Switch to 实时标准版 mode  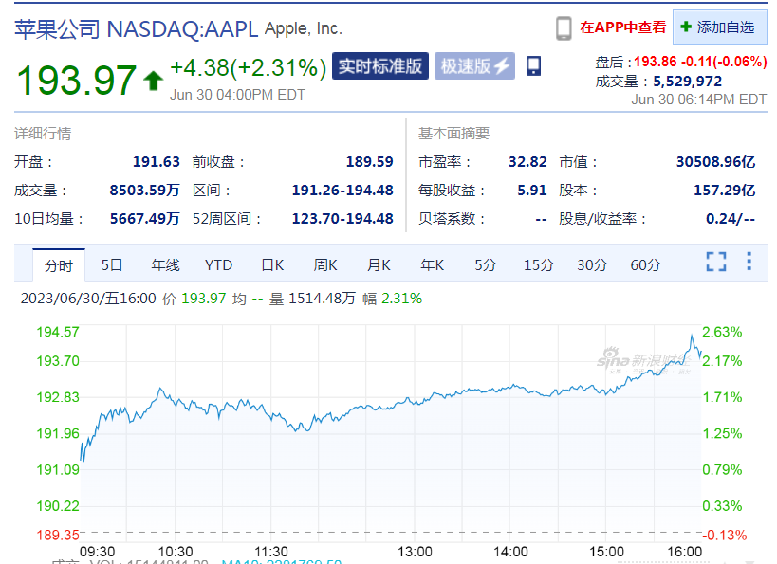(x=380, y=65)
